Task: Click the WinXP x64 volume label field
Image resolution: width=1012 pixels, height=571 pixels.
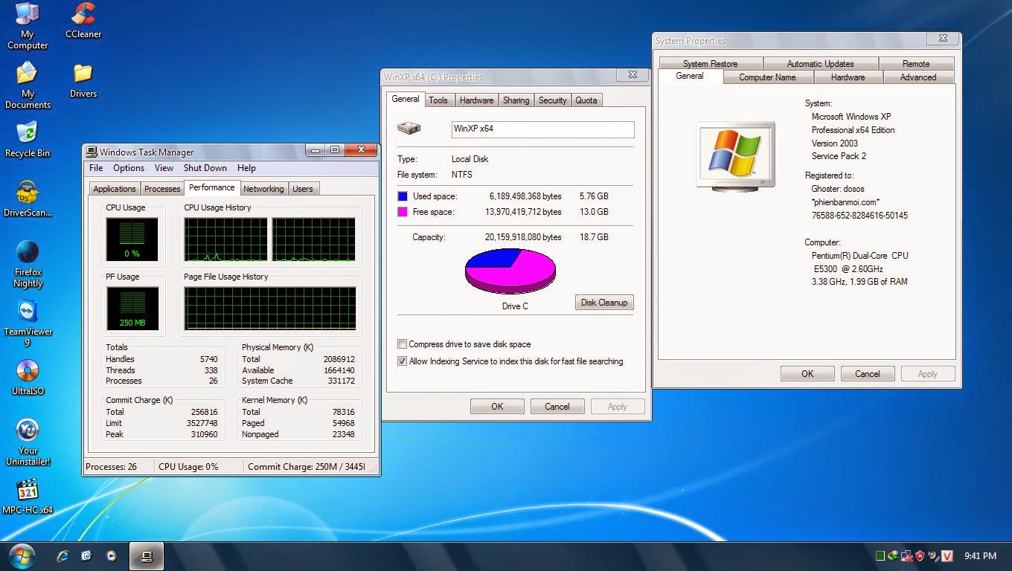Action: point(543,129)
